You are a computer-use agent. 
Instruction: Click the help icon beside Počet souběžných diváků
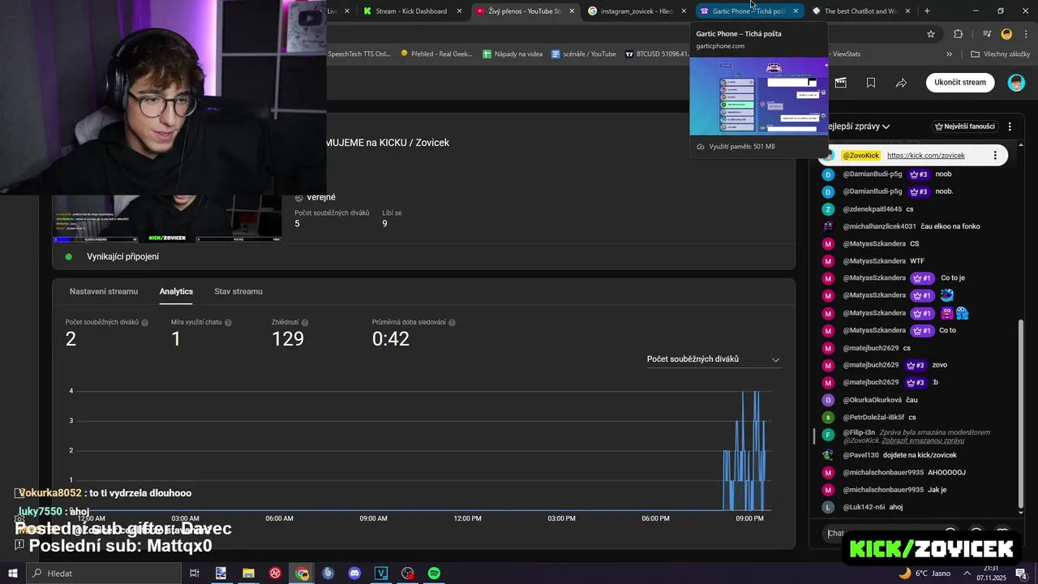point(145,322)
